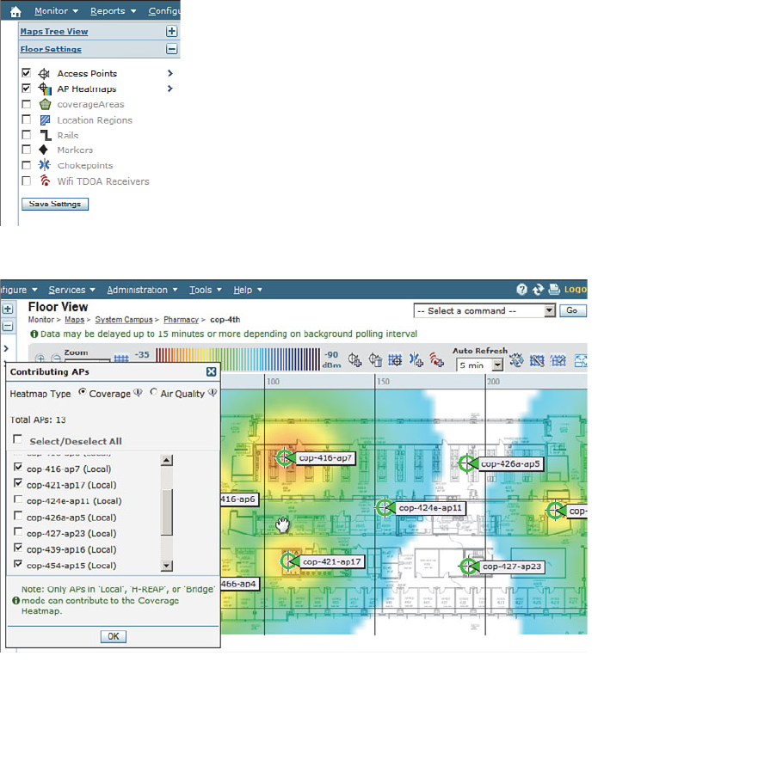
Task: Collapse the Floor Settings section
Action: pos(171,49)
